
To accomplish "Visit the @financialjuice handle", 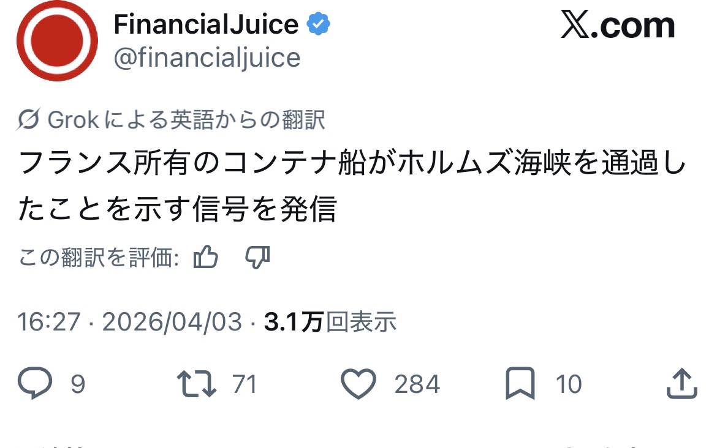I will [207, 58].
